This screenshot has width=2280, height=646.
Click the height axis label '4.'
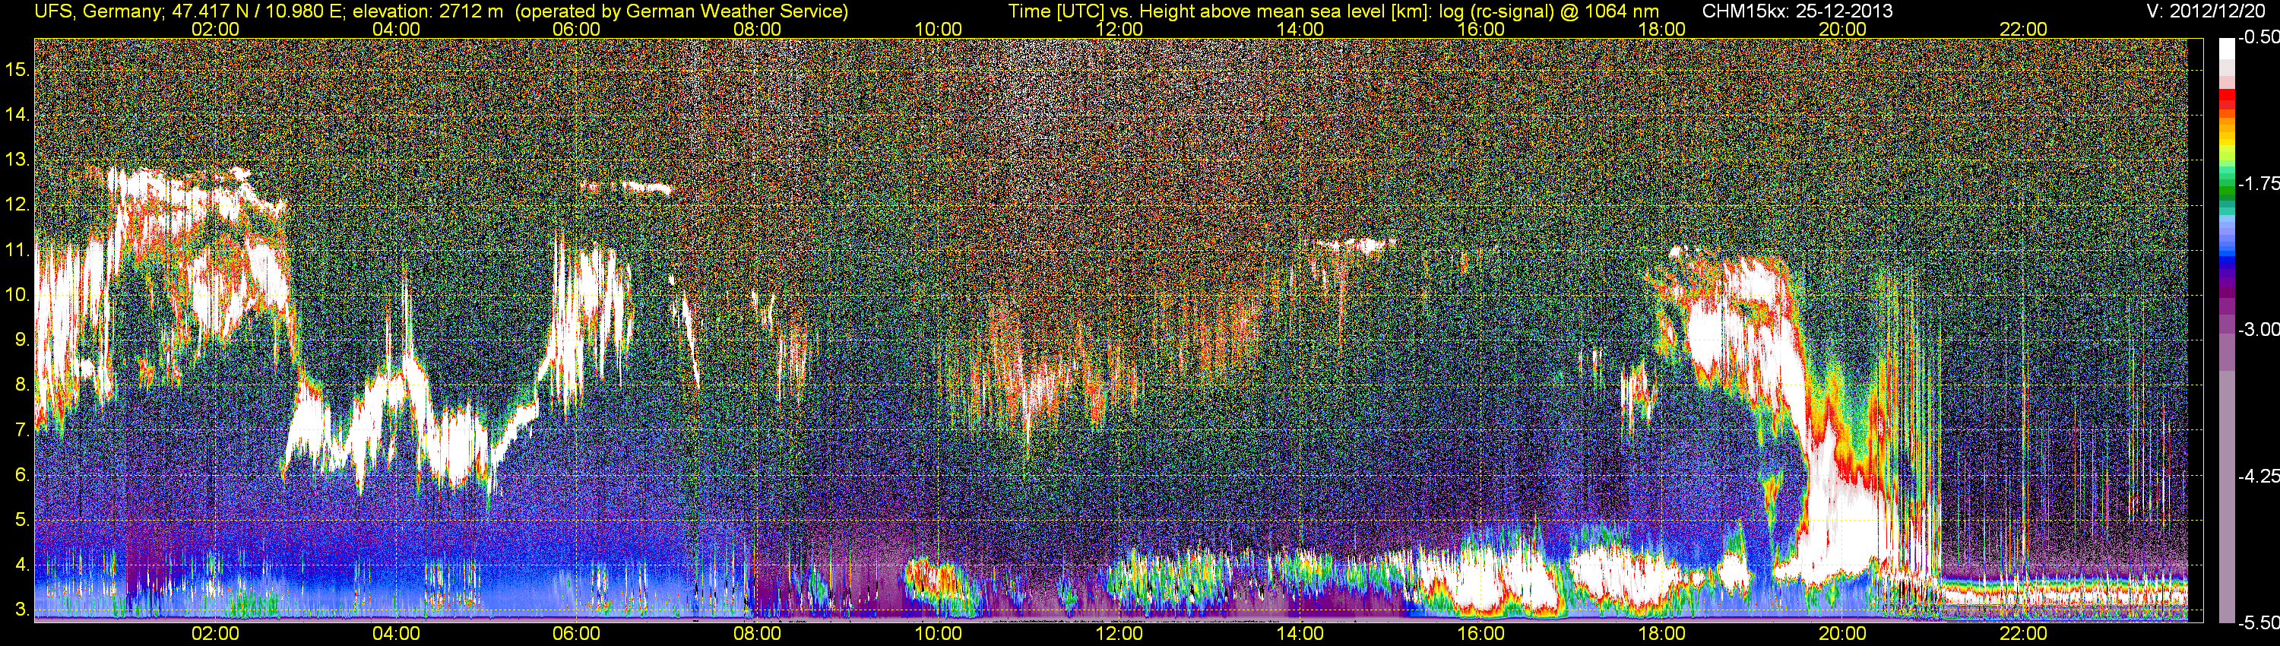[x=22, y=565]
